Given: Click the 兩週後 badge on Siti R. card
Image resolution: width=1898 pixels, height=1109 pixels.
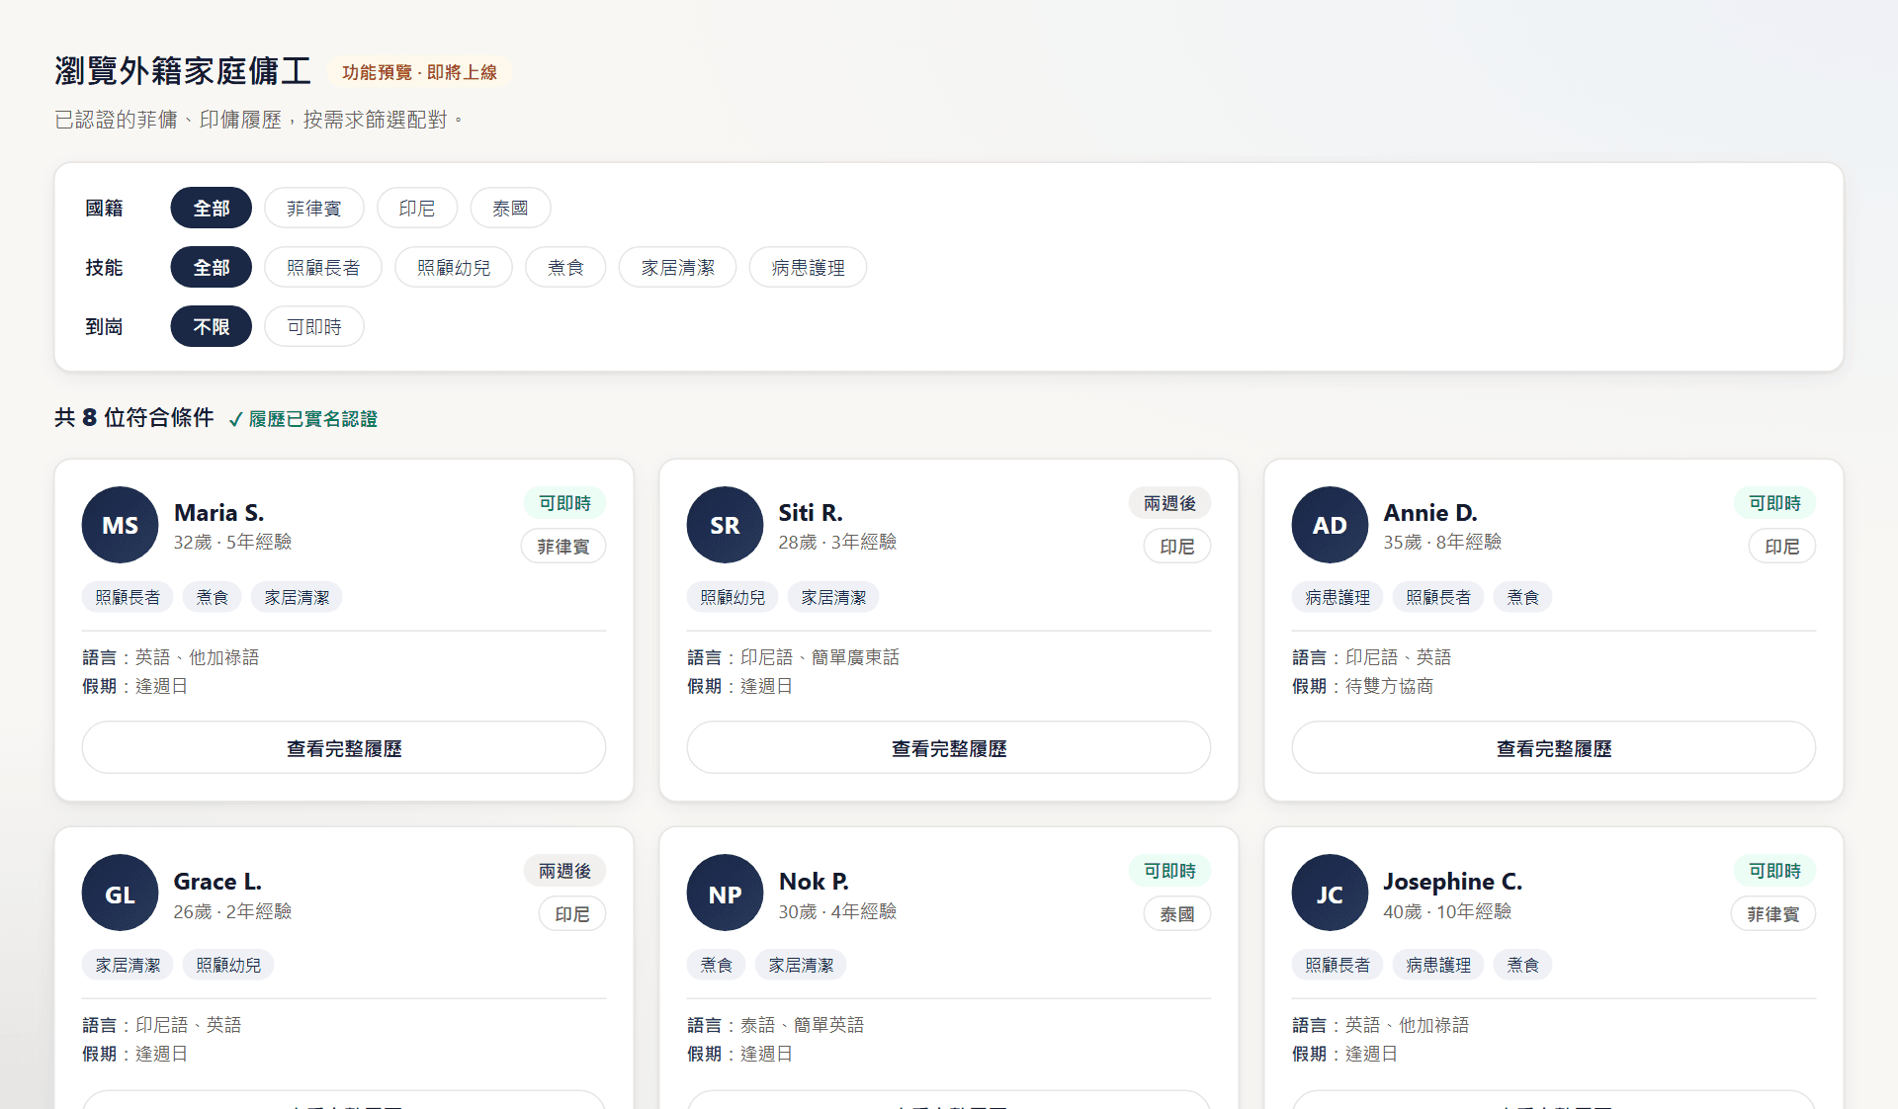Looking at the screenshot, I should tap(1169, 503).
